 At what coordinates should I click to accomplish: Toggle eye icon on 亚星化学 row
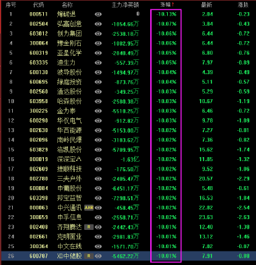point(98,53)
